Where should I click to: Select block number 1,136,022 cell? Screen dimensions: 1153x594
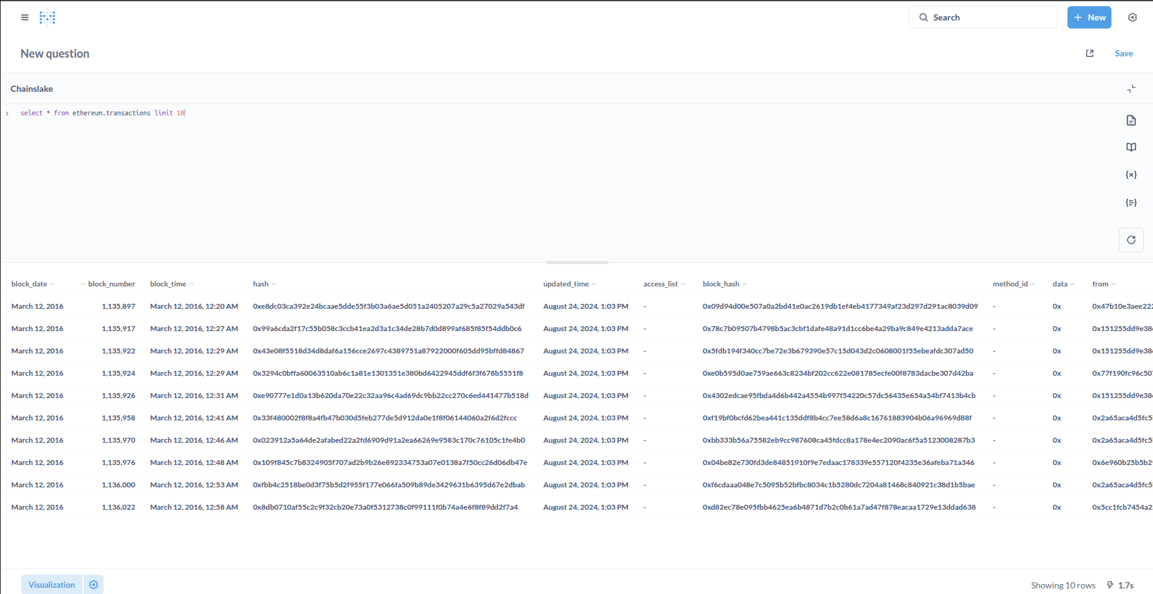[118, 507]
